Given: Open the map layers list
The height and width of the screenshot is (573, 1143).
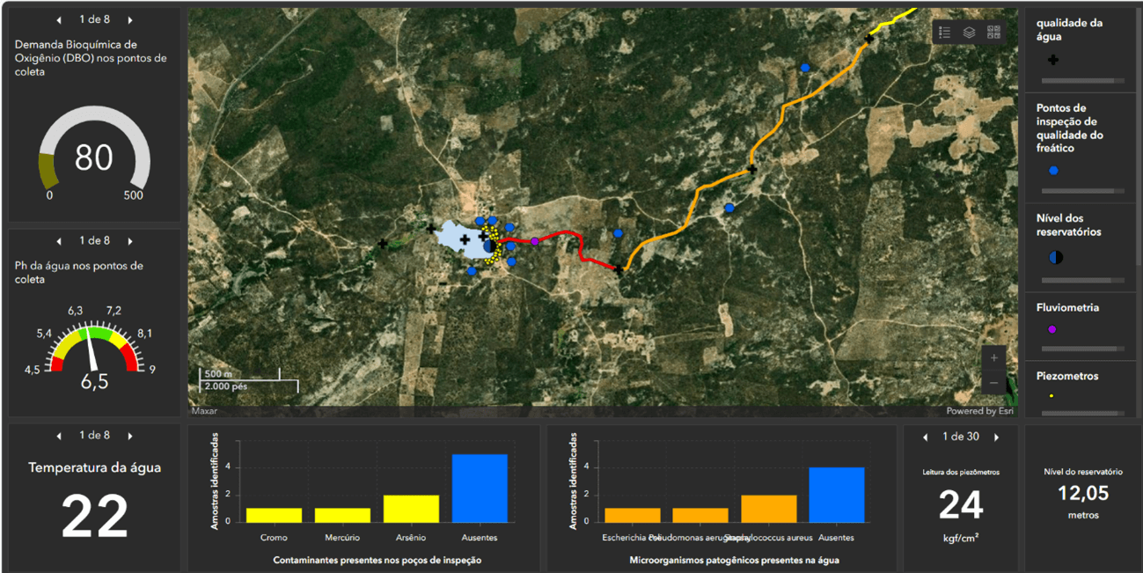Looking at the screenshot, I should coord(969,33).
